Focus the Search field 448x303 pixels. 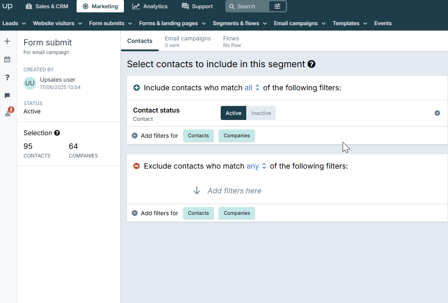(x=247, y=6)
